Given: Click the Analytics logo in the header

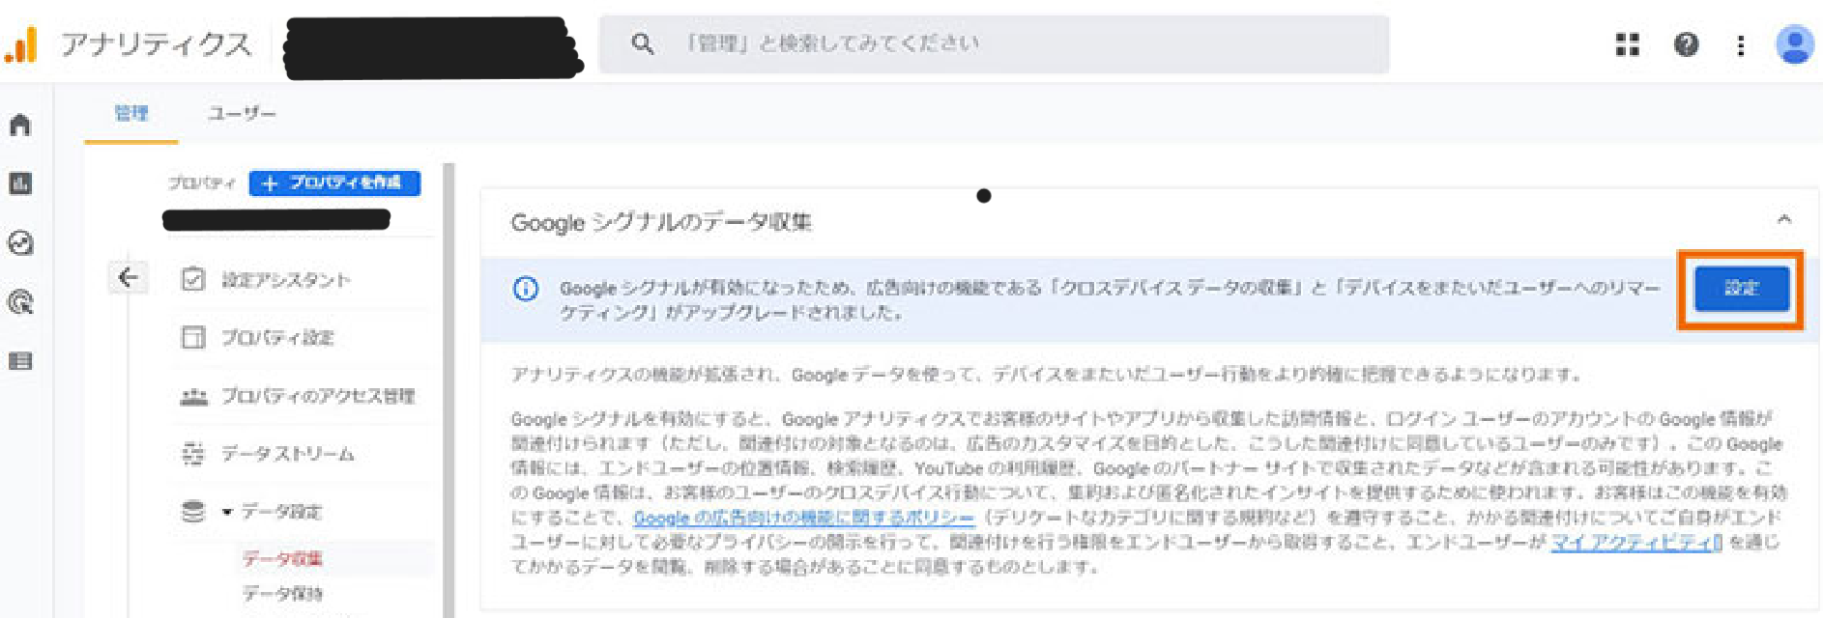Looking at the screenshot, I should (x=21, y=44).
